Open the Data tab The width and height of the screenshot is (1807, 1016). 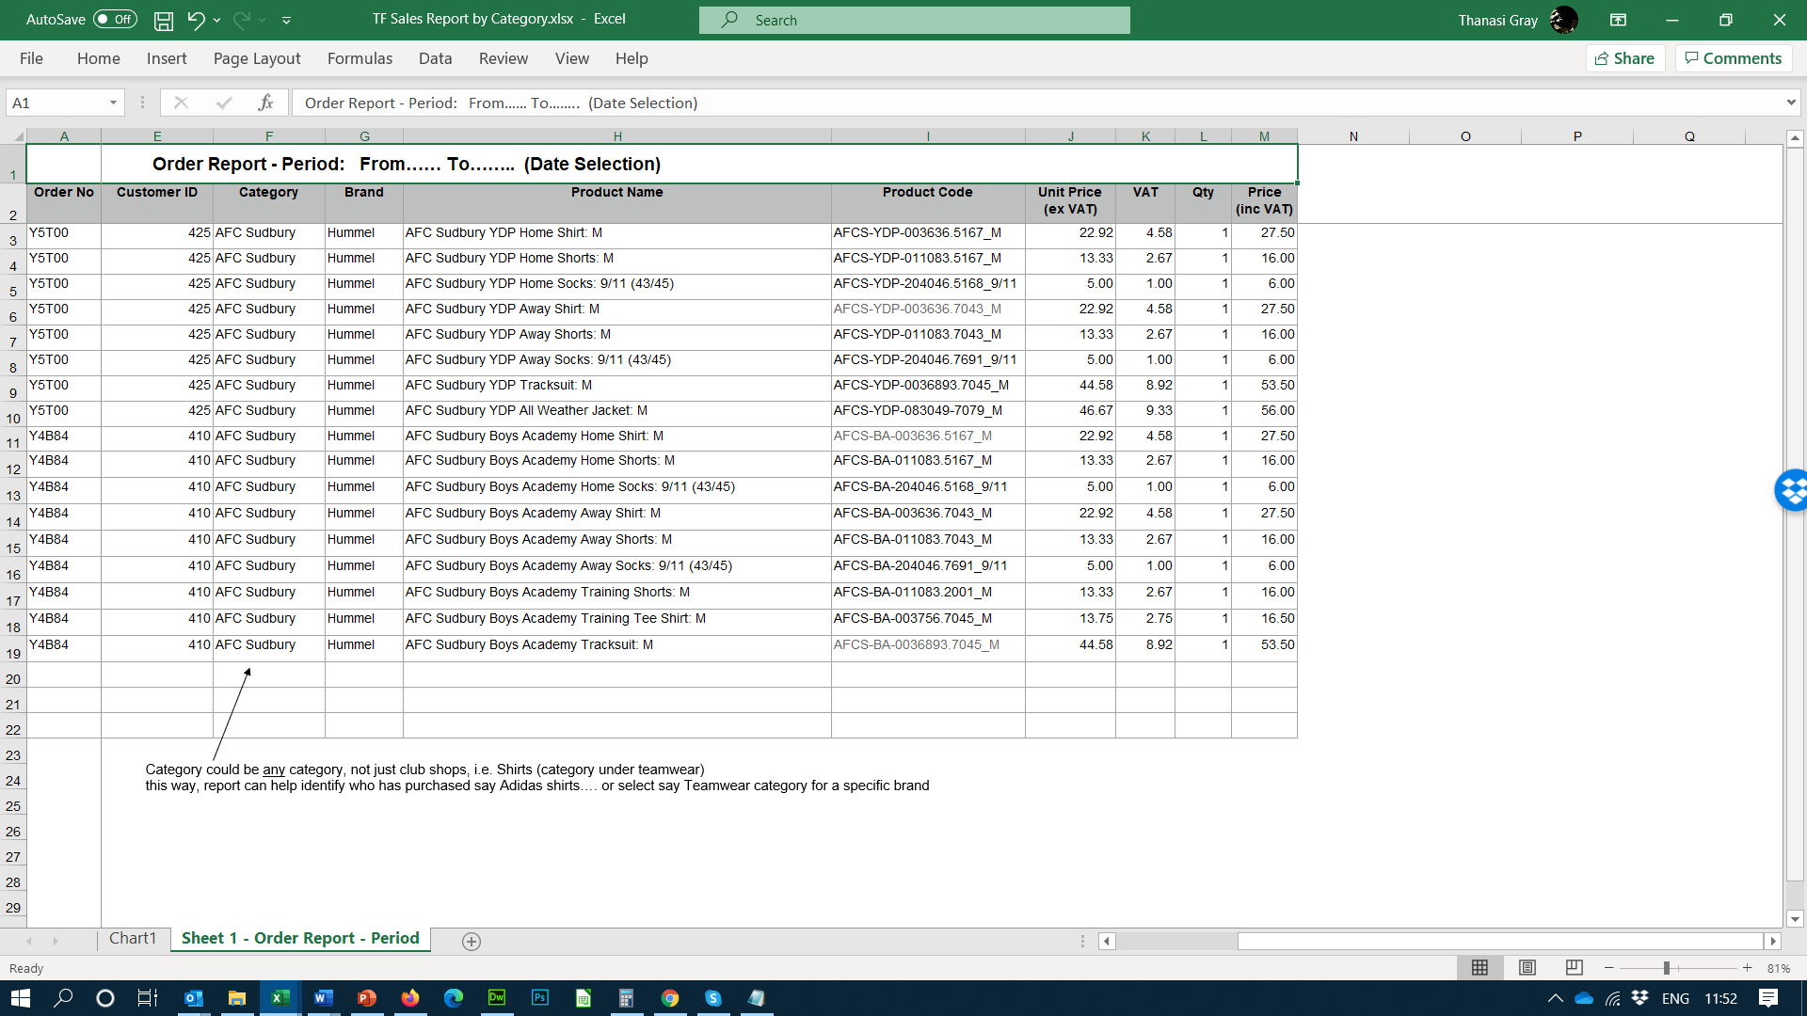coord(435,58)
